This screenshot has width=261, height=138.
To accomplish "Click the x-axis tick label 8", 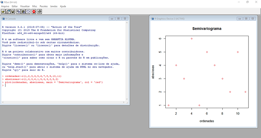I will 222,114.
